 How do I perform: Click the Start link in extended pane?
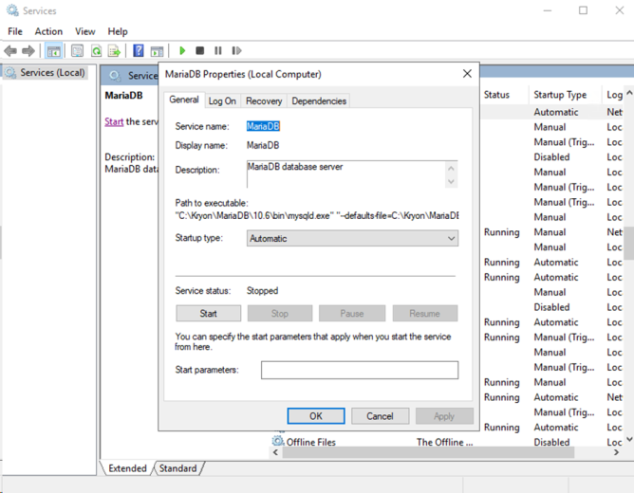[x=114, y=121]
